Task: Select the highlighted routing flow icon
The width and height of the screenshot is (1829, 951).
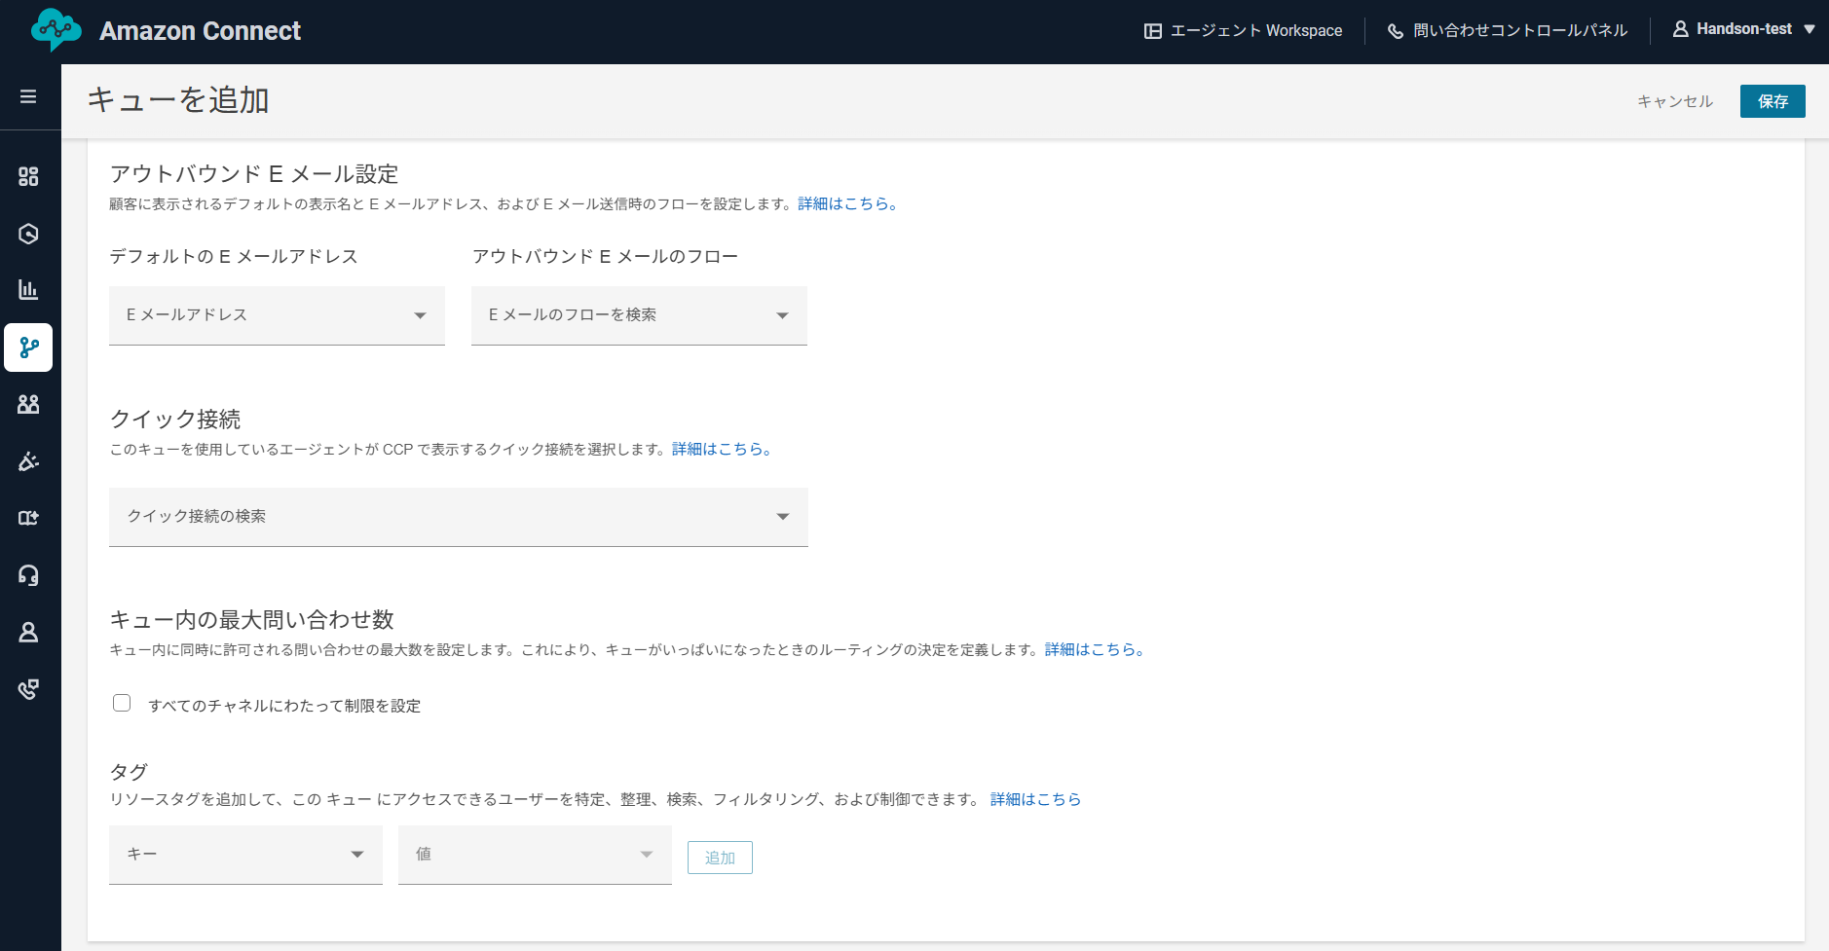Action: (x=28, y=347)
